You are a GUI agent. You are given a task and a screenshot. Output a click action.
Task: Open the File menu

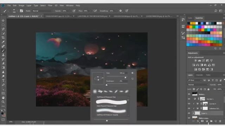click(9, 6)
